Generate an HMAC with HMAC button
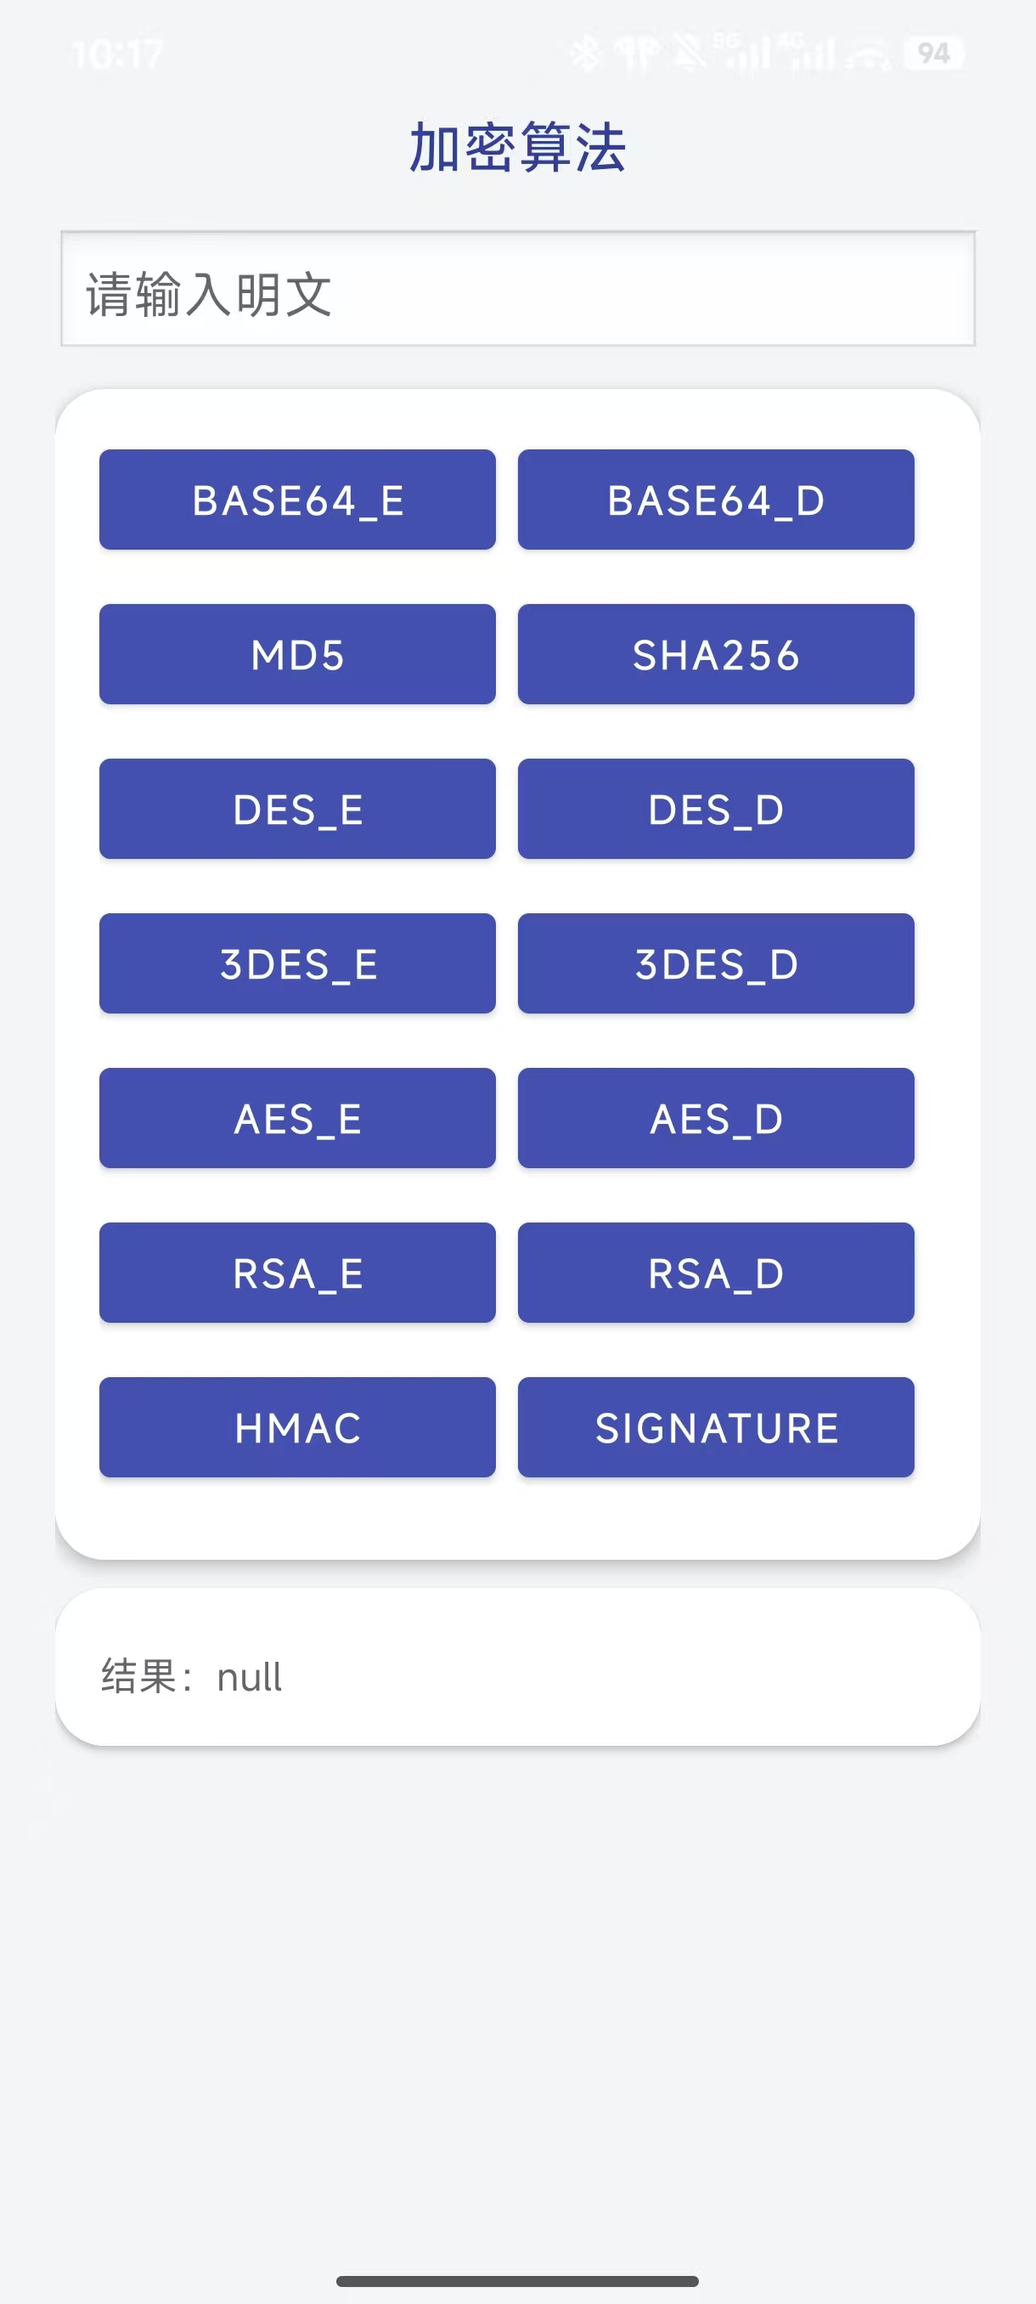The image size is (1036, 2304). pyautogui.click(x=296, y=1427)
